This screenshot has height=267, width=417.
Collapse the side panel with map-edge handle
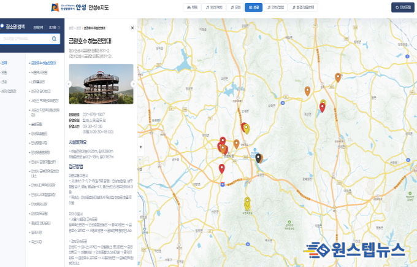click(141, 147)
